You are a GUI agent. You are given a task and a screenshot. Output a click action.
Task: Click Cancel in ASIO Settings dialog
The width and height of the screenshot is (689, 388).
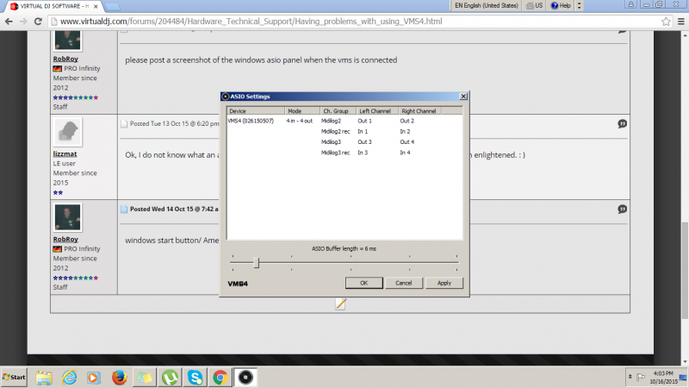(x=403, y=283)
